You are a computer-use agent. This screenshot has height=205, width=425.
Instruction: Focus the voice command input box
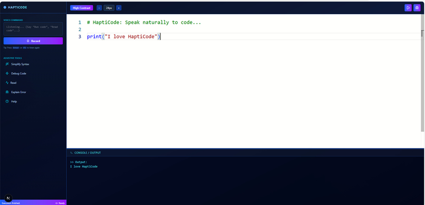(x=33, y=28)
